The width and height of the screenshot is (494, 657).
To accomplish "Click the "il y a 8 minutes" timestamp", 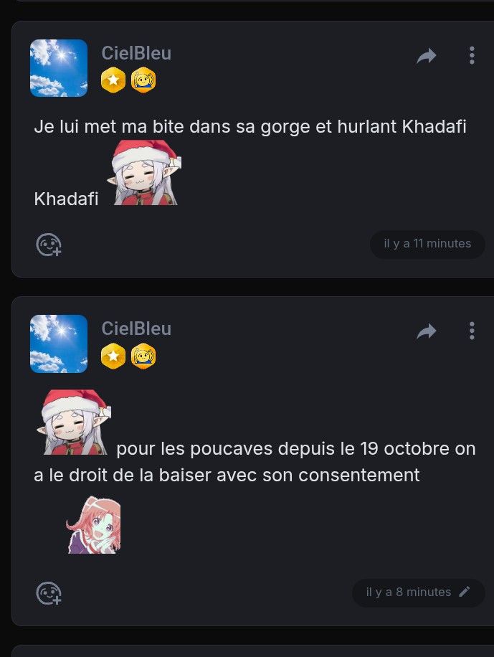I will [409, 592].
